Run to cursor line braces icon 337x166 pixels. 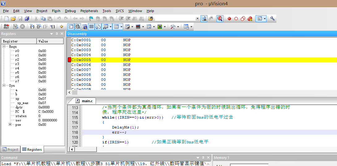coord(52,27)
